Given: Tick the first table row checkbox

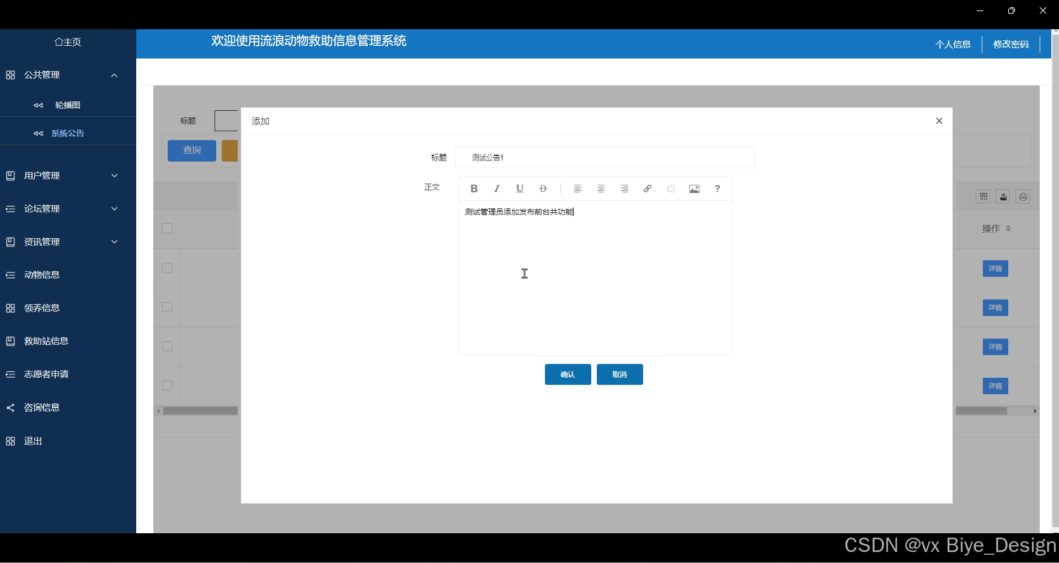Looking at the screenshot, I should (167, 268).
